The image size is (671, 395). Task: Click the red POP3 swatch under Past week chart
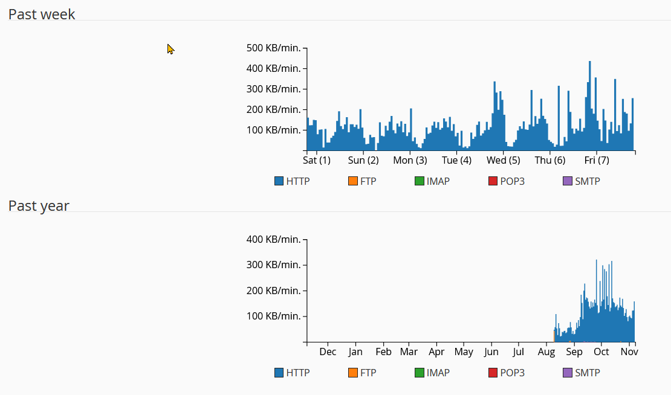(x=493, y=181)
